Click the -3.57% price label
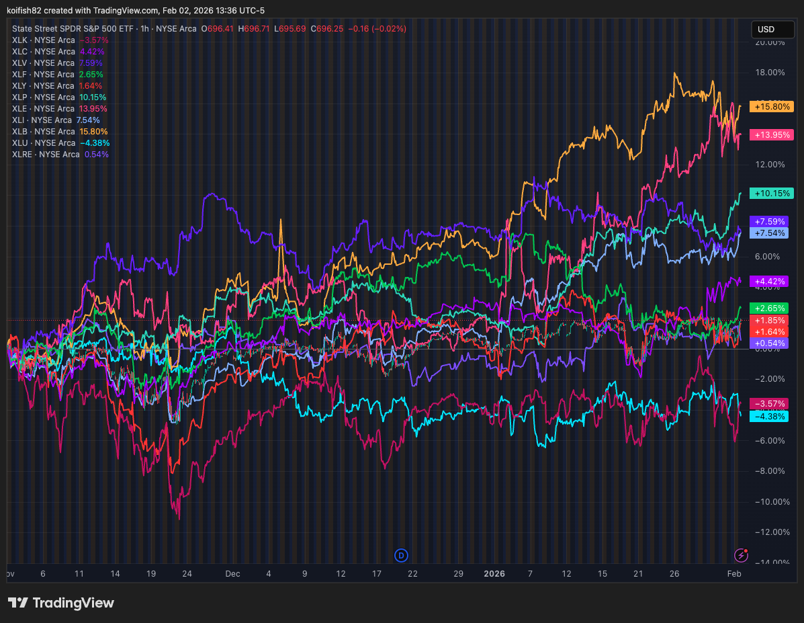 (769, 404)
